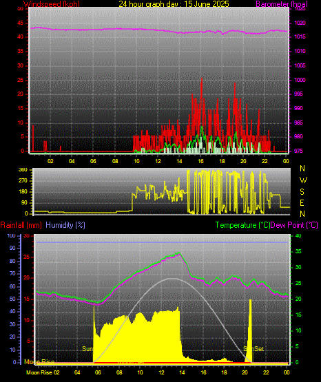Click the 16 hour tick on wind chart

200,161
